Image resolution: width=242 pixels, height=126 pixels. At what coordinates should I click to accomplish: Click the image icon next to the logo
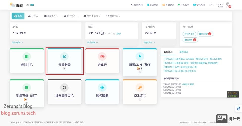click(27, 5)
